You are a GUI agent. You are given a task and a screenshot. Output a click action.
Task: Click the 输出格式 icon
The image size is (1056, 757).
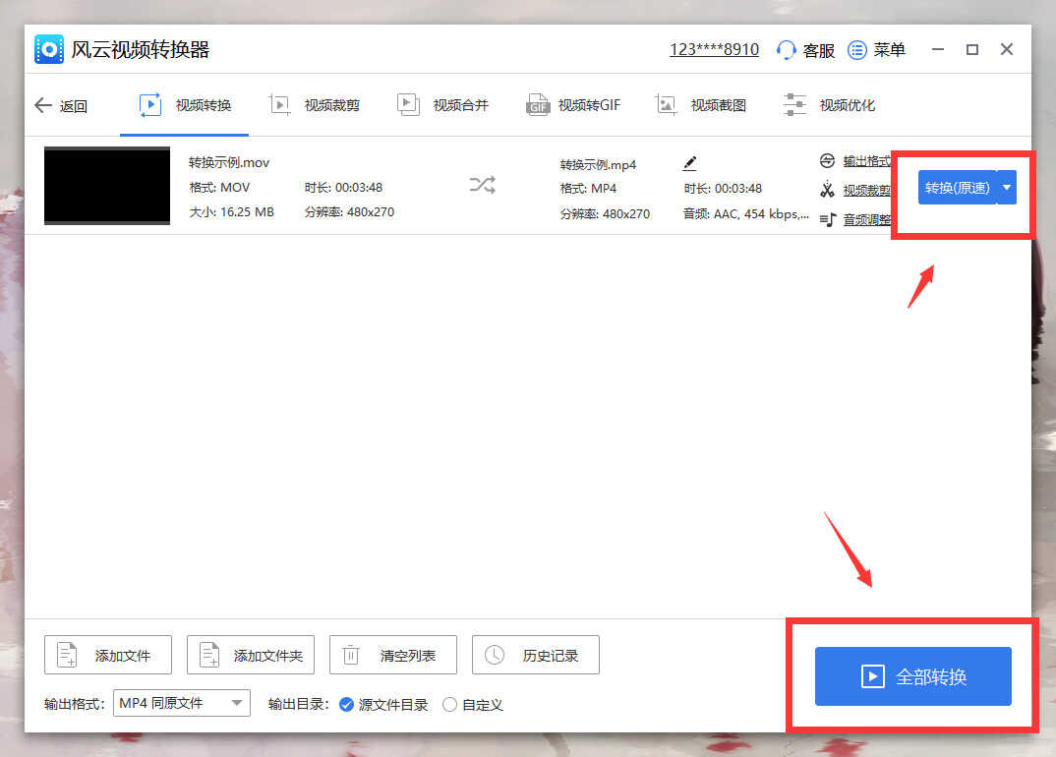click(x=827, y=161)
